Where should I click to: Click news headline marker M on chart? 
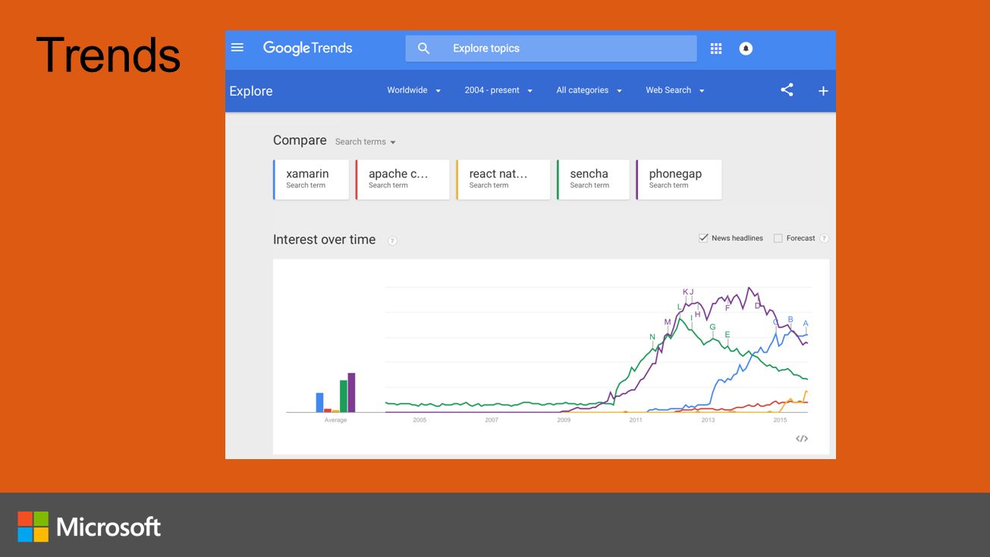tap(668, 322)
